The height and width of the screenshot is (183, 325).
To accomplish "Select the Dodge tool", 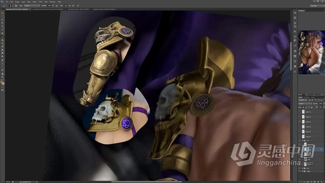I will (2, 56).
